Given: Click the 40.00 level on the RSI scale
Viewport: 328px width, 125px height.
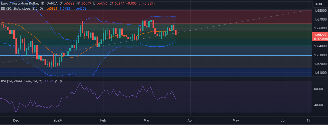Looking at the screenshot, I should (318, 105).
